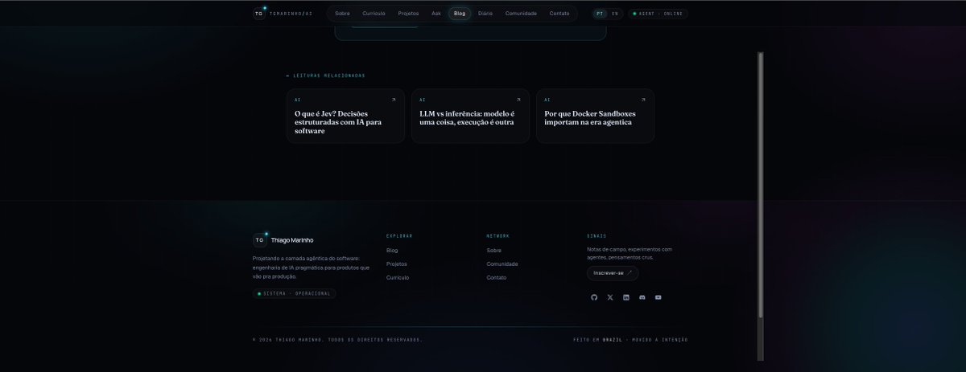Click the TG logo in the footer
Image resolution: width=966 pixels, height=372 pixels.
(x=259, y=239)
